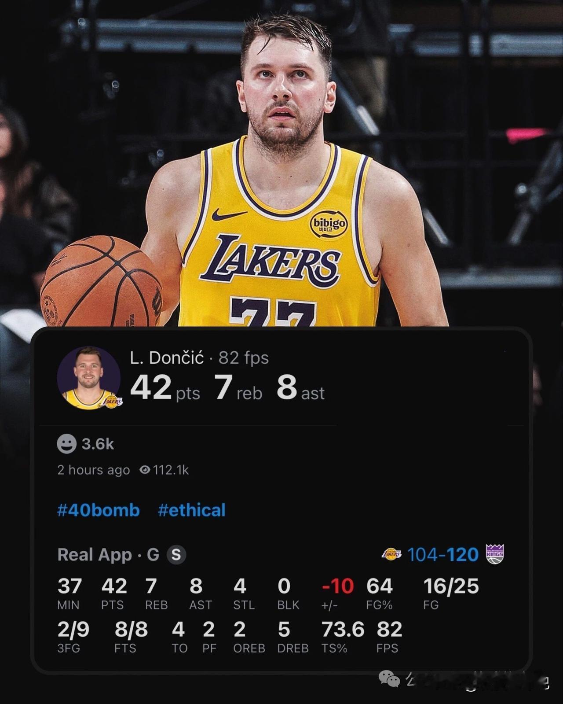Image resolution: width=563 pixels, height=704 pixels.
Task: Open the #40bomb hashtag
Action: click(99, 510)
